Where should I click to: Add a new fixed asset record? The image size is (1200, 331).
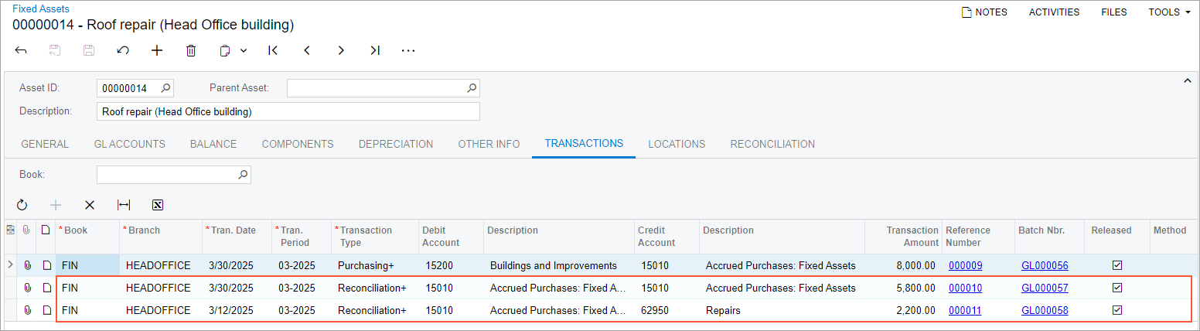tap(157, 50)
